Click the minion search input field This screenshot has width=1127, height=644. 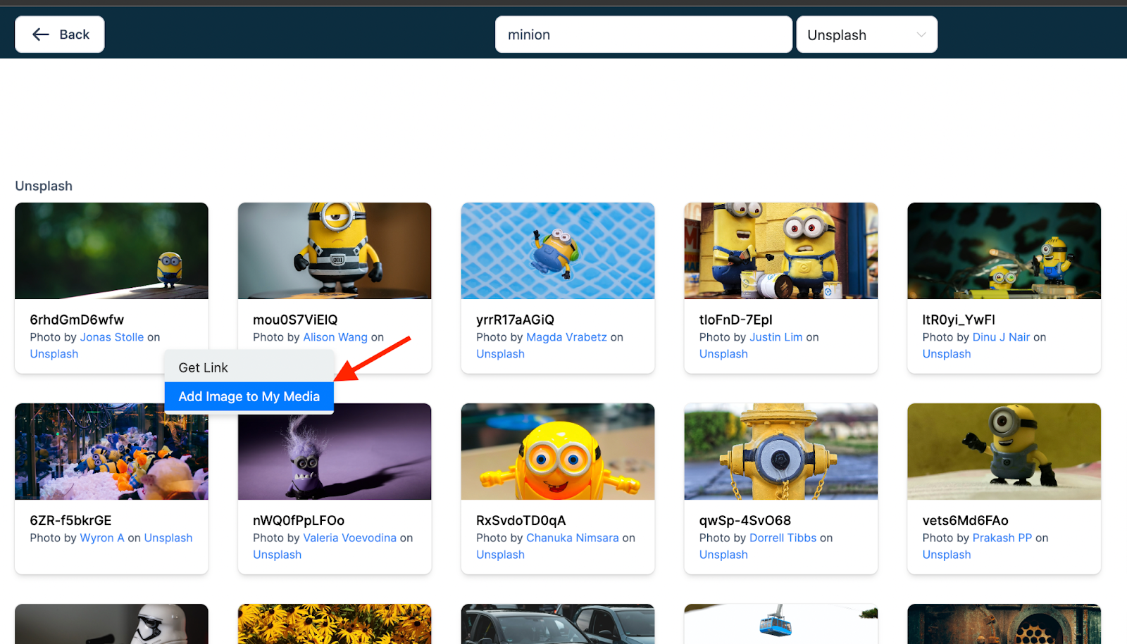[x=642, y=34]
